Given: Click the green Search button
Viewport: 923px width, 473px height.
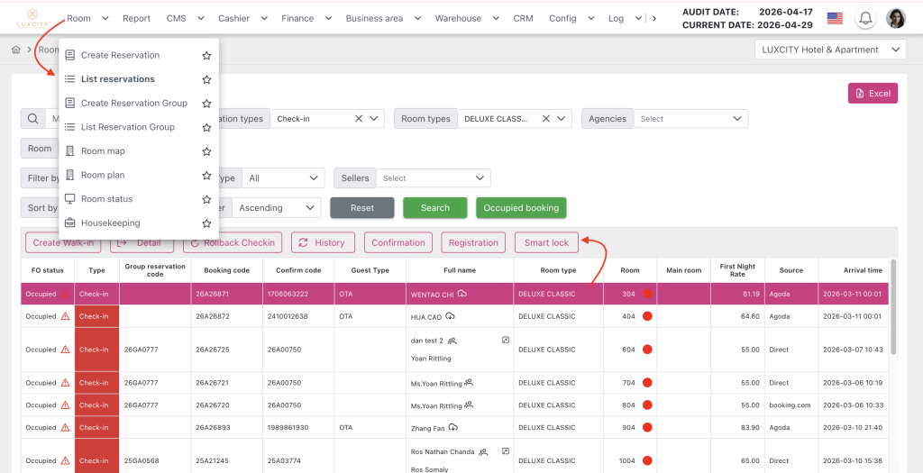Looking at the screenshot, I should pyautogui.click(x=434, y=208).
